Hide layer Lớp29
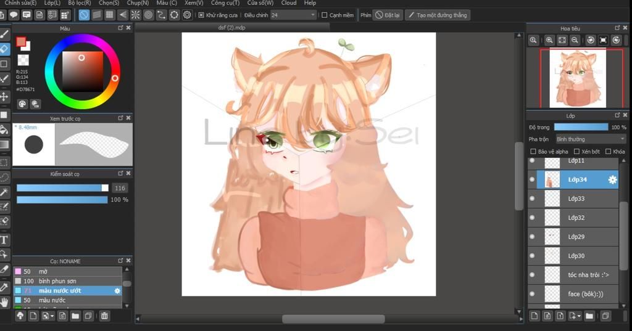This screenshot has height=331, width=632. click(532, 237)
